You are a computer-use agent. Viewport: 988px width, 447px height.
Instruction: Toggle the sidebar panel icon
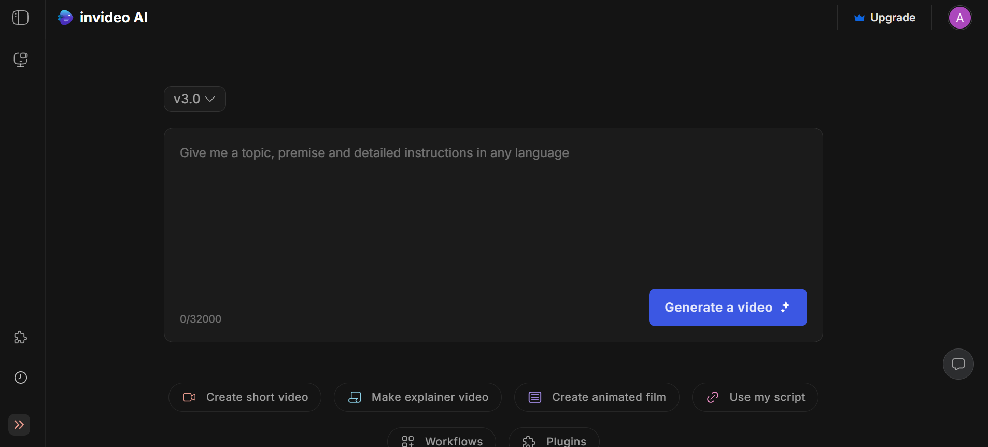click(20, 18)
